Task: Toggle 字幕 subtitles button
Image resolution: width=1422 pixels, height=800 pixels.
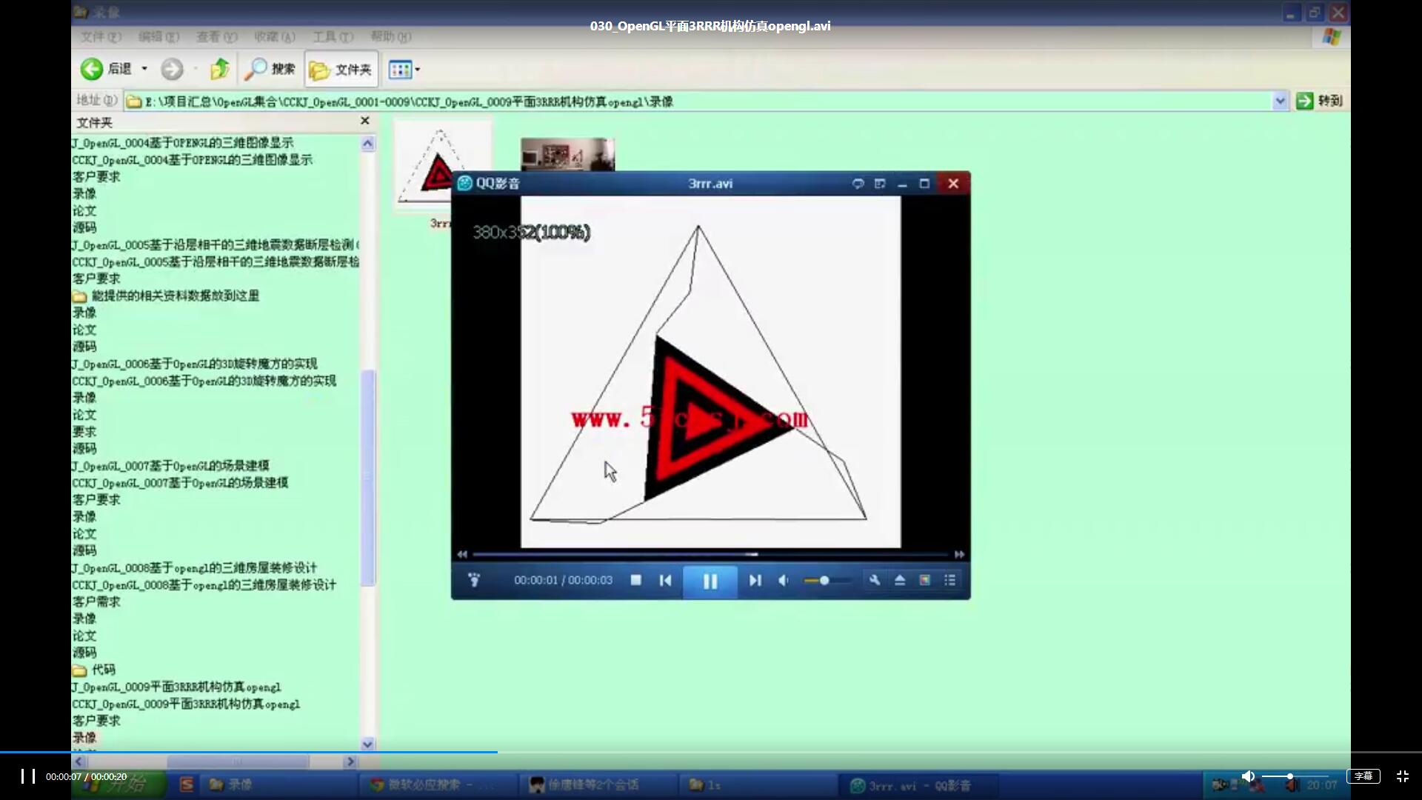Action: coord(1363,776)
